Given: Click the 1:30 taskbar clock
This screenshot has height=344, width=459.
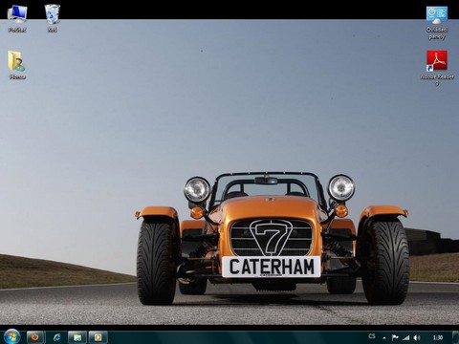Looking at the screenshot, I should pos(438,337).
